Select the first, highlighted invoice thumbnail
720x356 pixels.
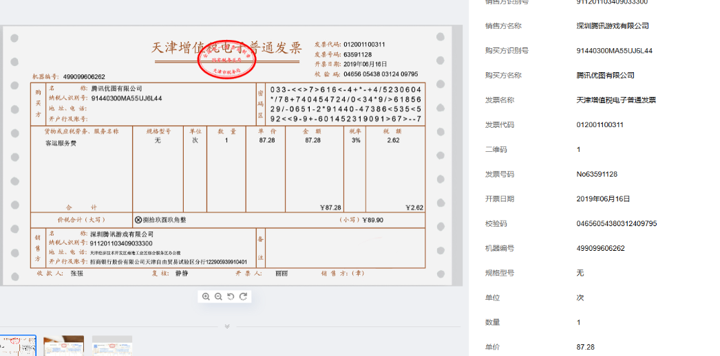point(17,346)
